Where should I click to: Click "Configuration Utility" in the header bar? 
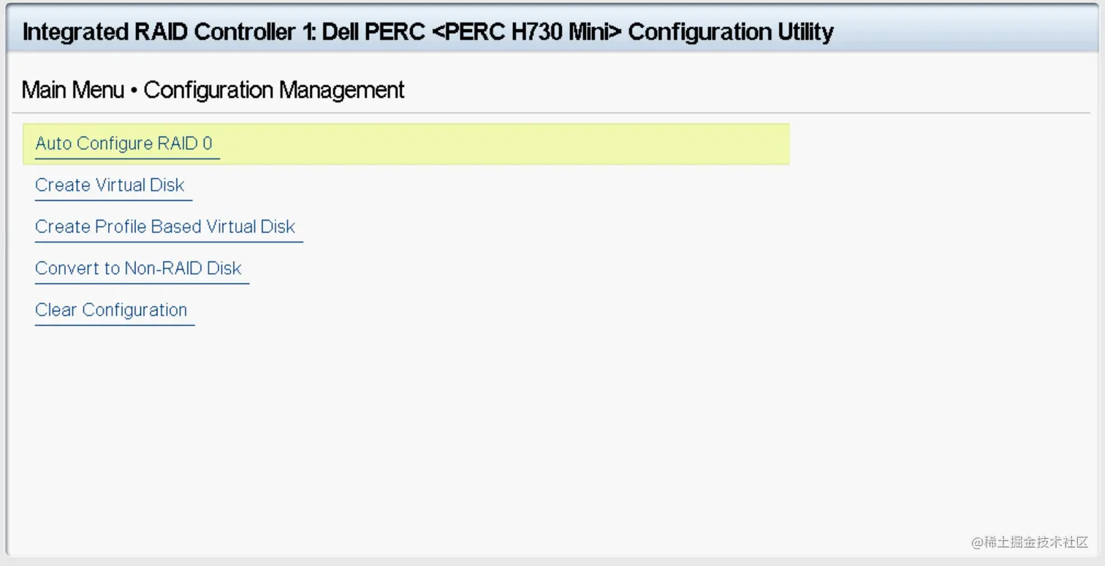[731, 32]
